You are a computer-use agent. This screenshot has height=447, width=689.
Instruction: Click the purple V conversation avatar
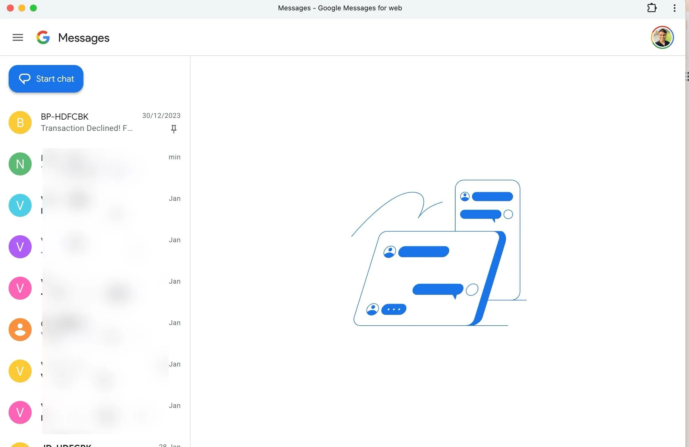[x=20, y=247]
